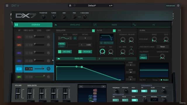This screenshot has width=187, height=105.
Task: Open the LEVEL SCALING sub-tab
Action: pyautogui.click(x=117, y=59)
